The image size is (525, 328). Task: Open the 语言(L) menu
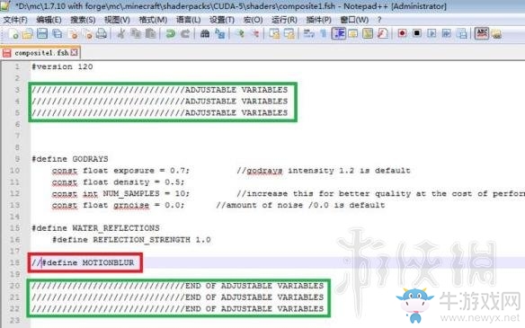[189, 20]
